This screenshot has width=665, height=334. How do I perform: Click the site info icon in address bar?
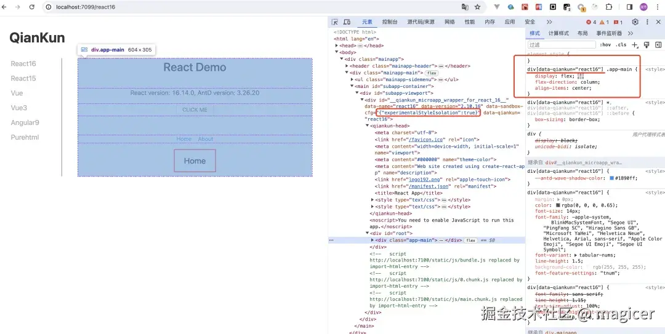pos(49,7)
